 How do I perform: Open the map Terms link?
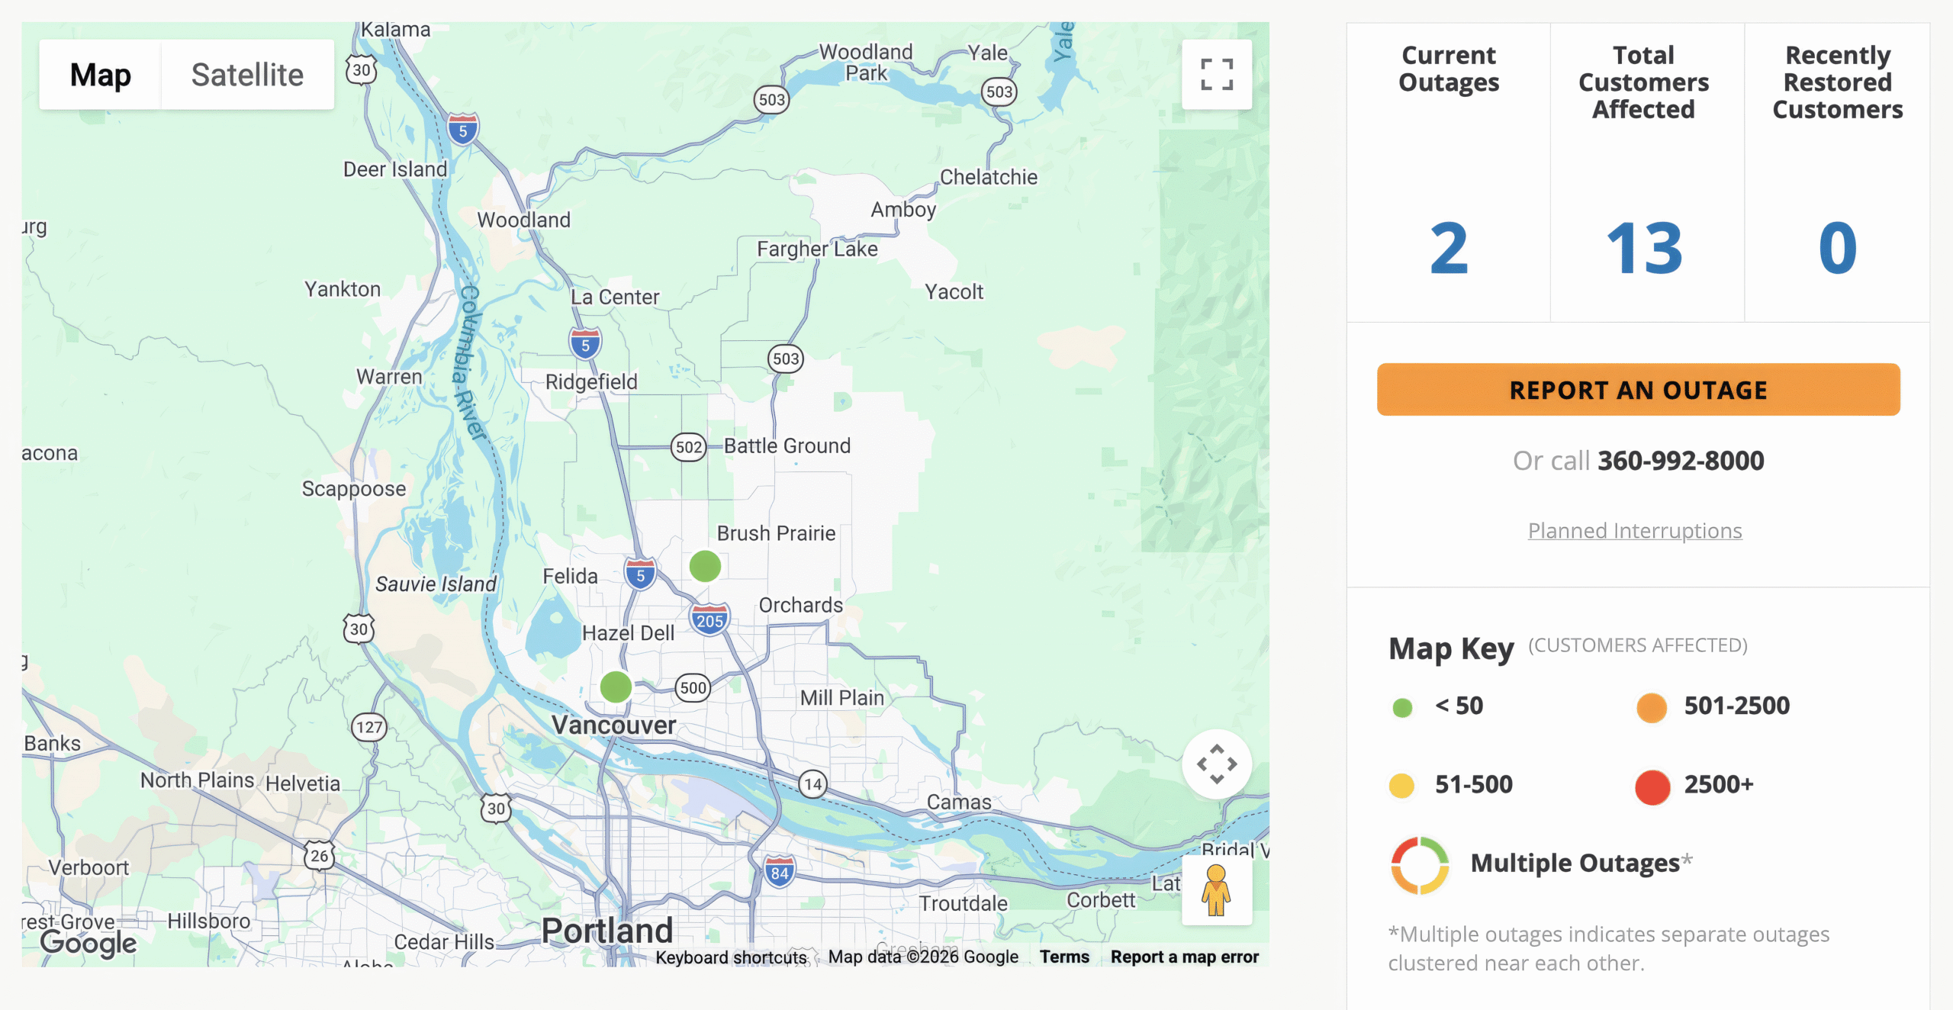click(1064, 957)
